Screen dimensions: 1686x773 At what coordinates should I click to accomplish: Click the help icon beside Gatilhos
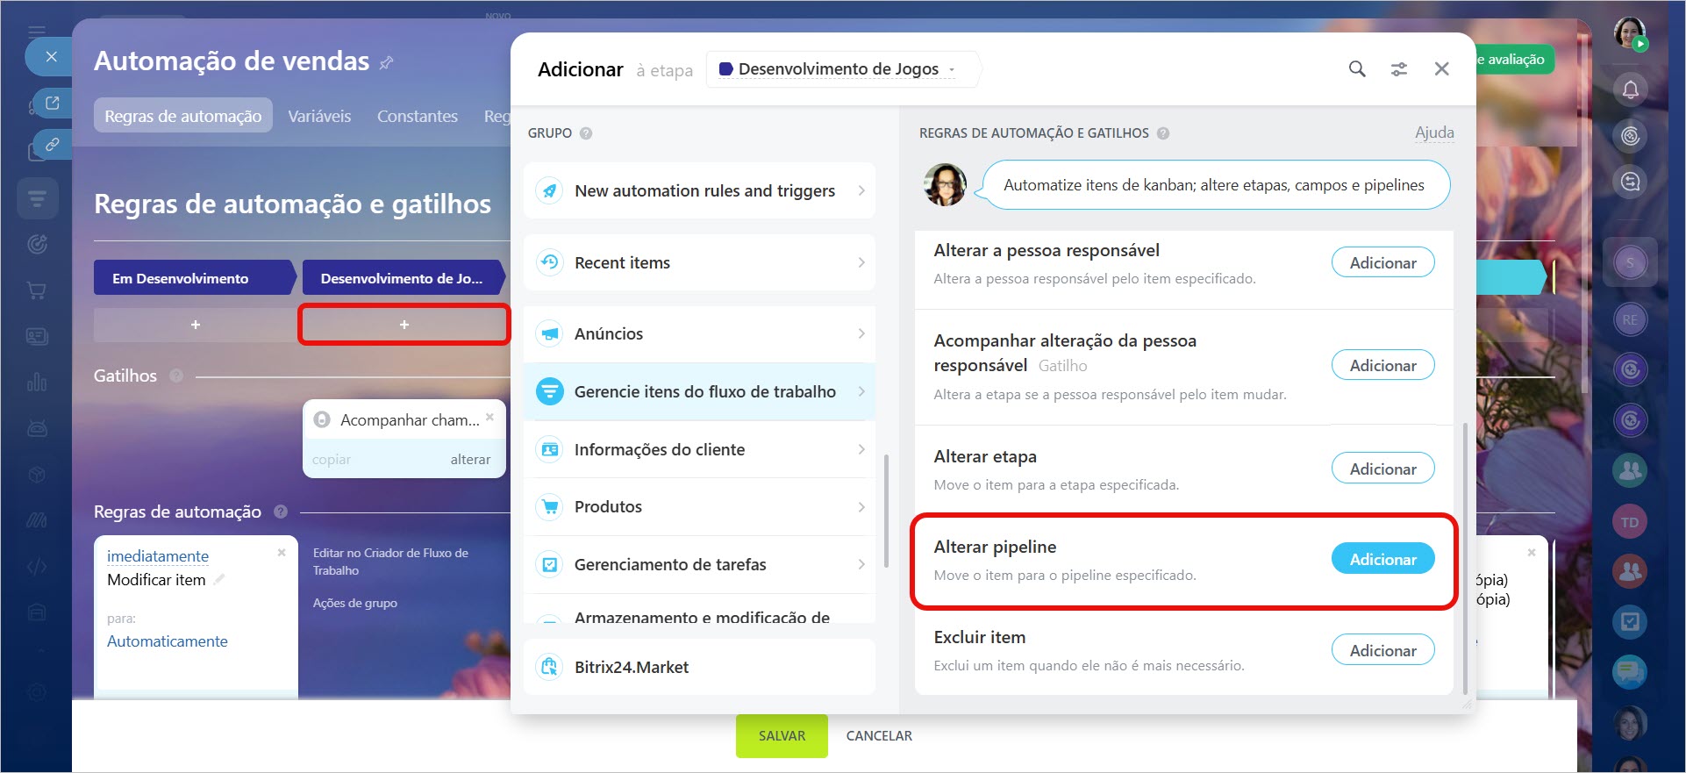pos(176,376)
